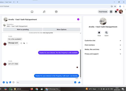This screenshot has height=91, width=126.
Task: Attach a file with the photo icon
Action: (x=7, y=82)
